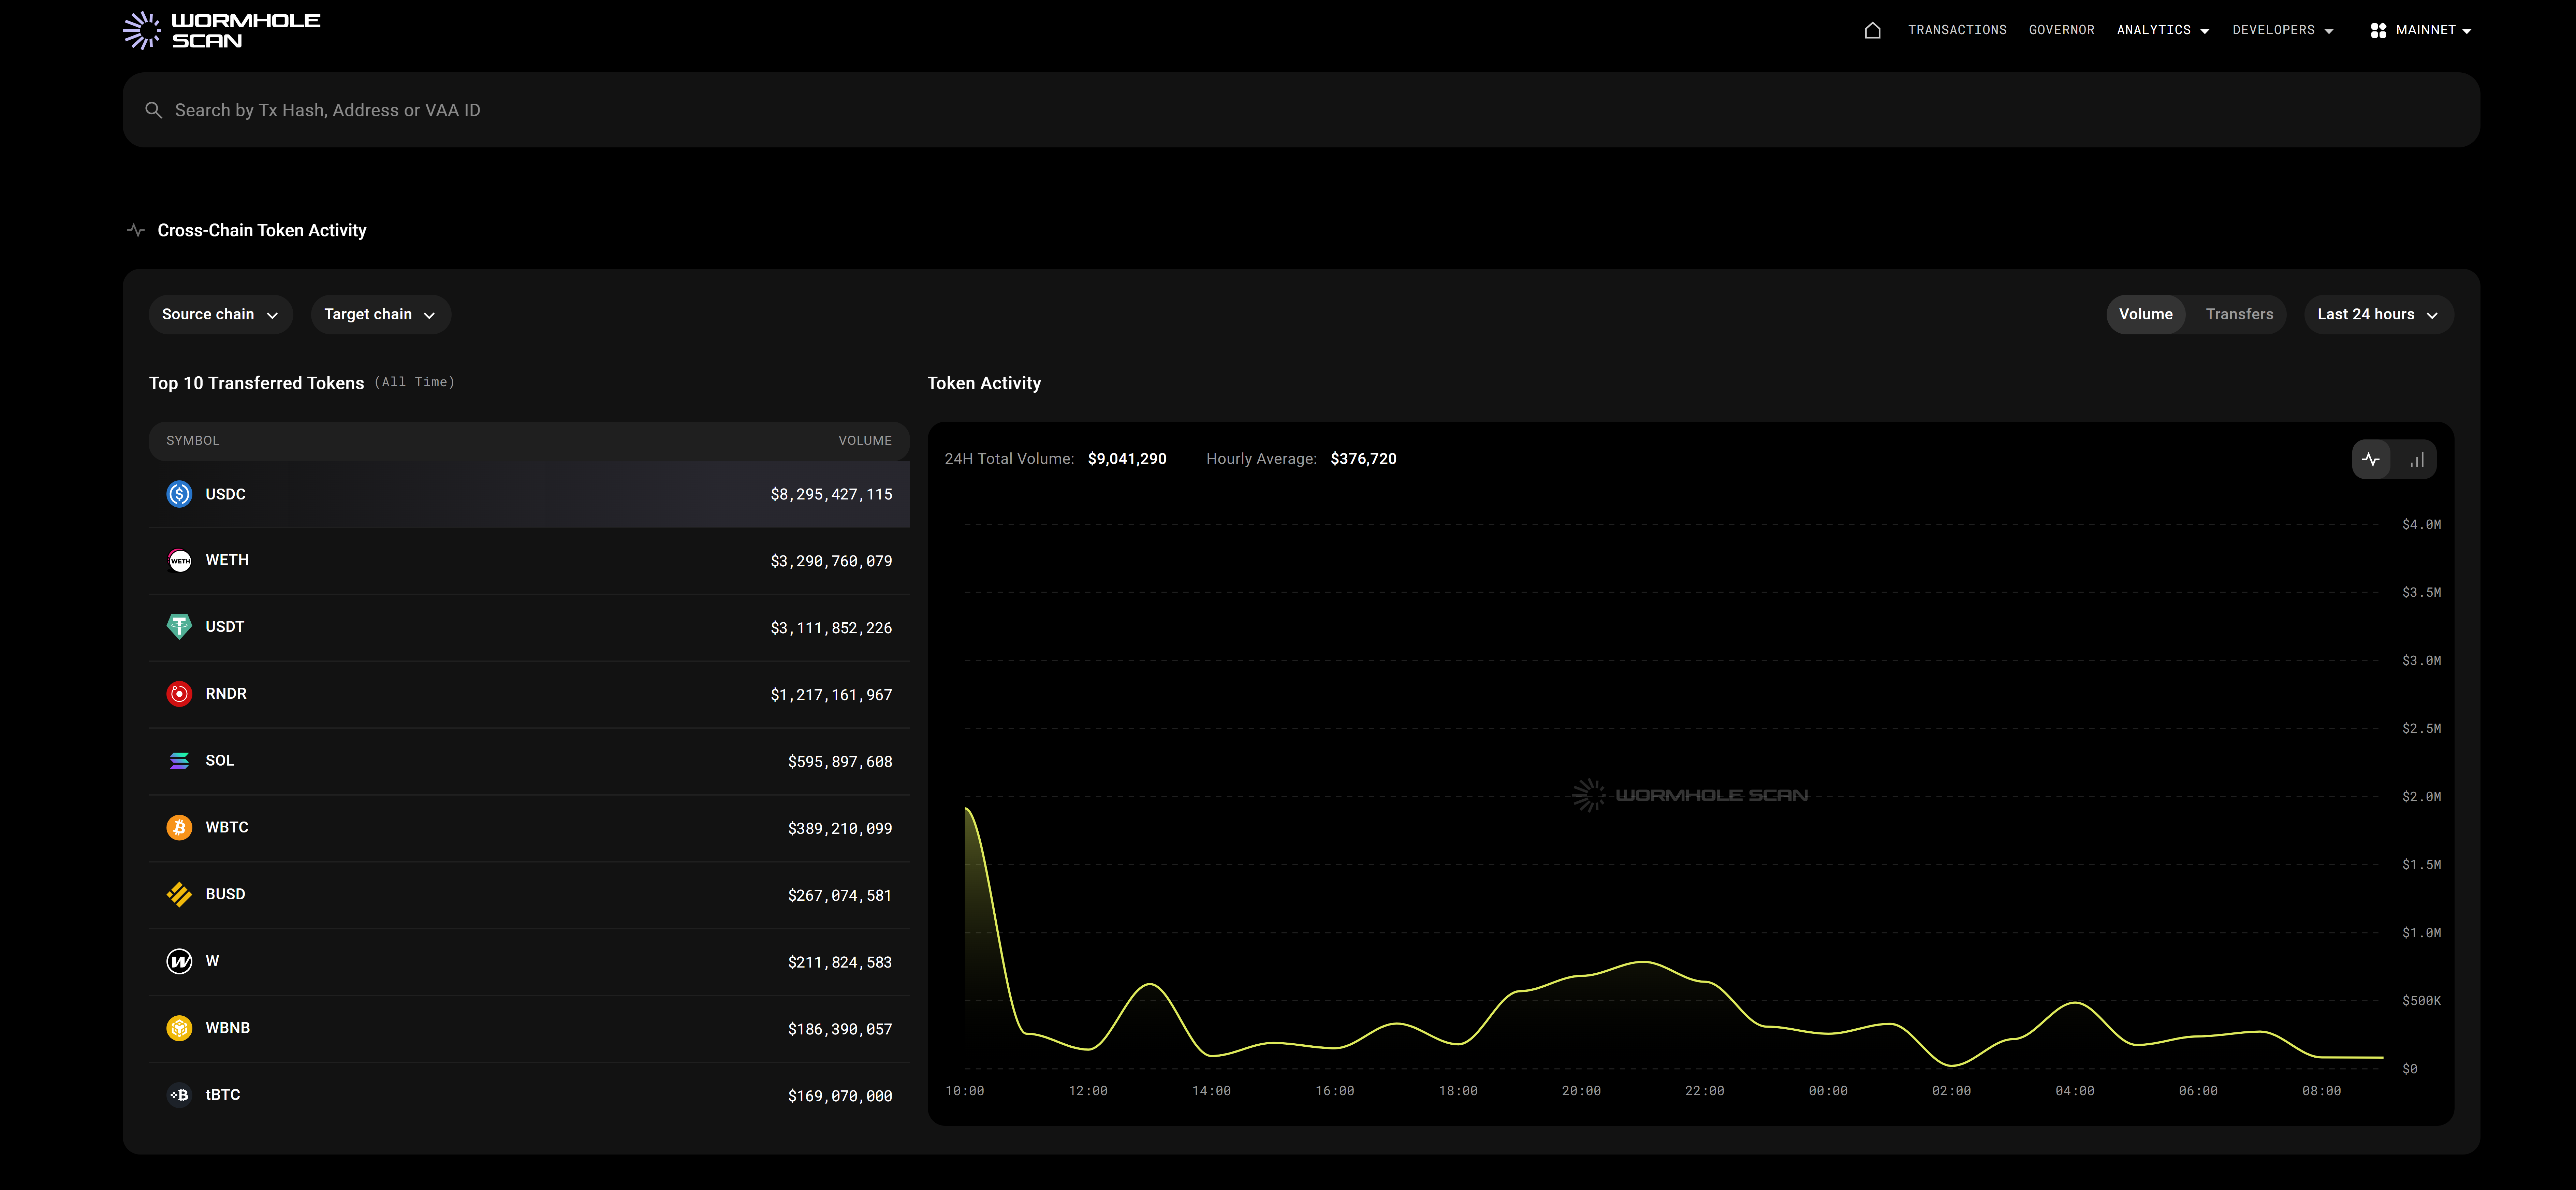The height and width of the screenshot is (1190, 2576).
Task: Click the 20:00 time axis label
Action: [1581, 1091]
